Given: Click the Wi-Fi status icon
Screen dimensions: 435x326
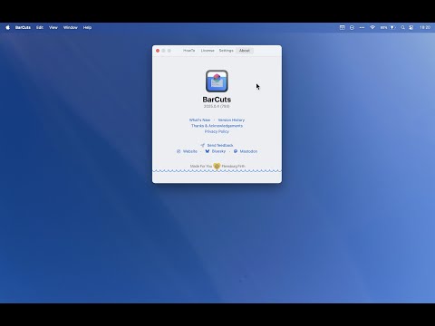Looking at the screenshot, I should click(x=372, y=27).
